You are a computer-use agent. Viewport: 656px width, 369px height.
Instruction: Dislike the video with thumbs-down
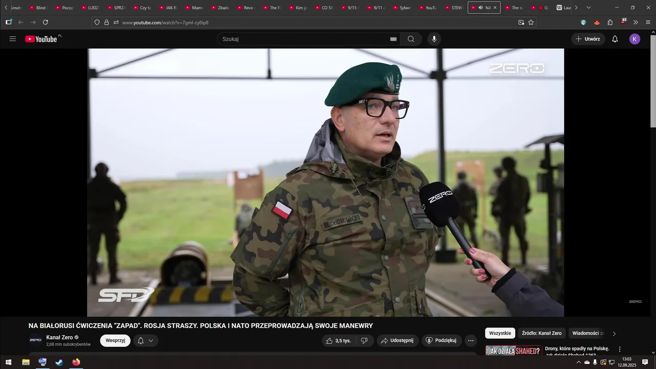(364, 341)
